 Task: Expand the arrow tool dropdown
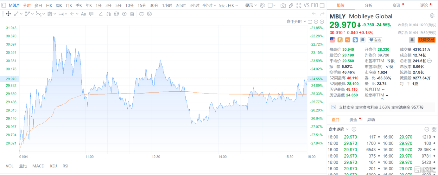coord(77,14)
